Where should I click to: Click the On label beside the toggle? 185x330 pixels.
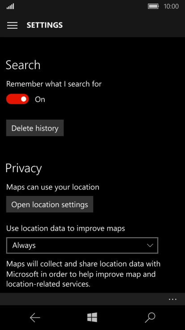tap(40, 100)
